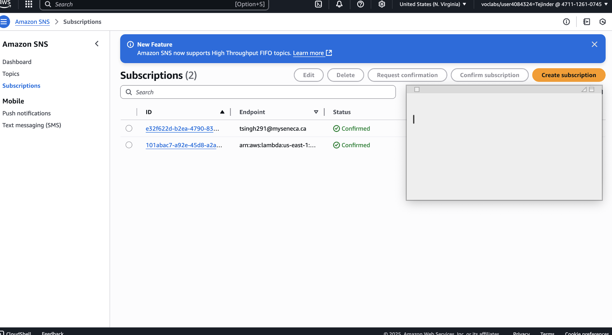Viewport: 612px width, 335px height.
Task: Click the Subscriptions (2) heading
Action: tap(159, 75)
